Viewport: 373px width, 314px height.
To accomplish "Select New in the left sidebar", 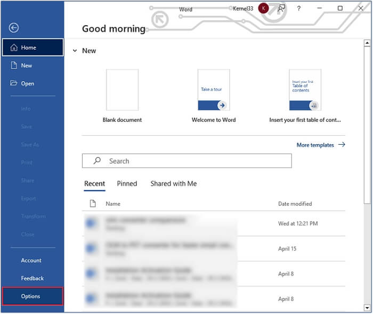I will point(33,65).
